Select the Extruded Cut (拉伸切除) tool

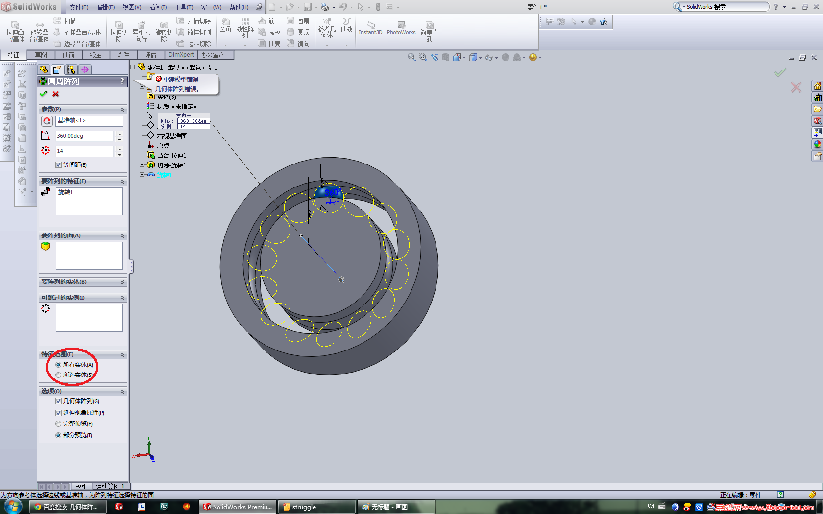[119, 31]
